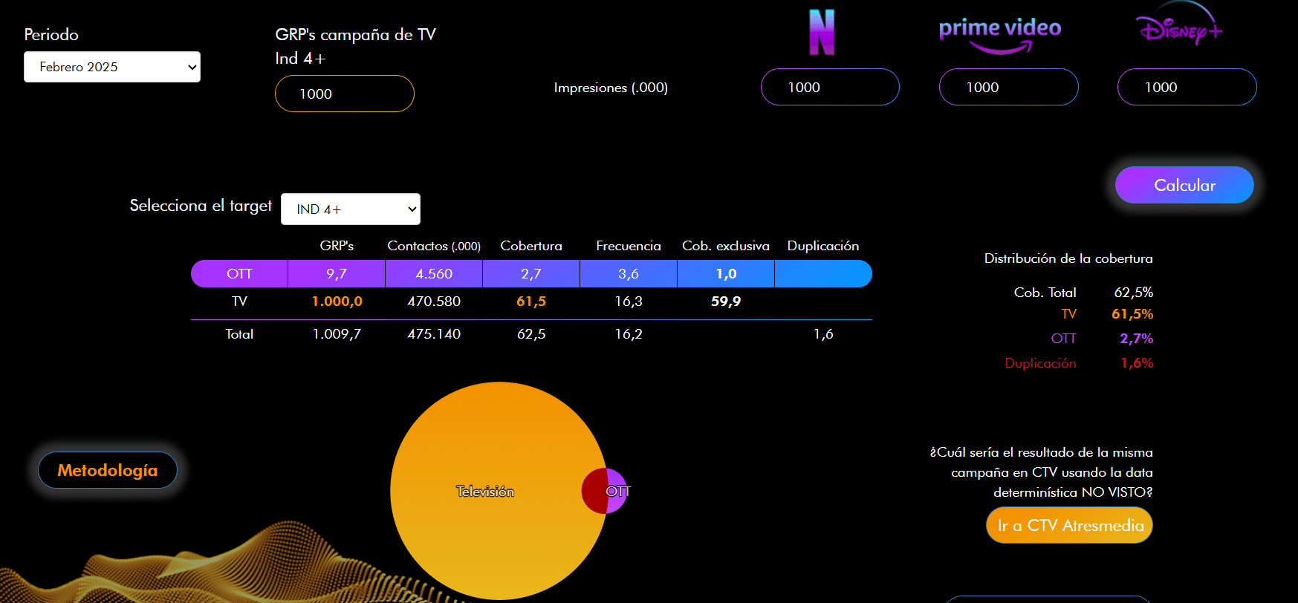Click Total GRP's value 1.009,7
Screen dimensions: 1298x603
click(x=337, y=333)
